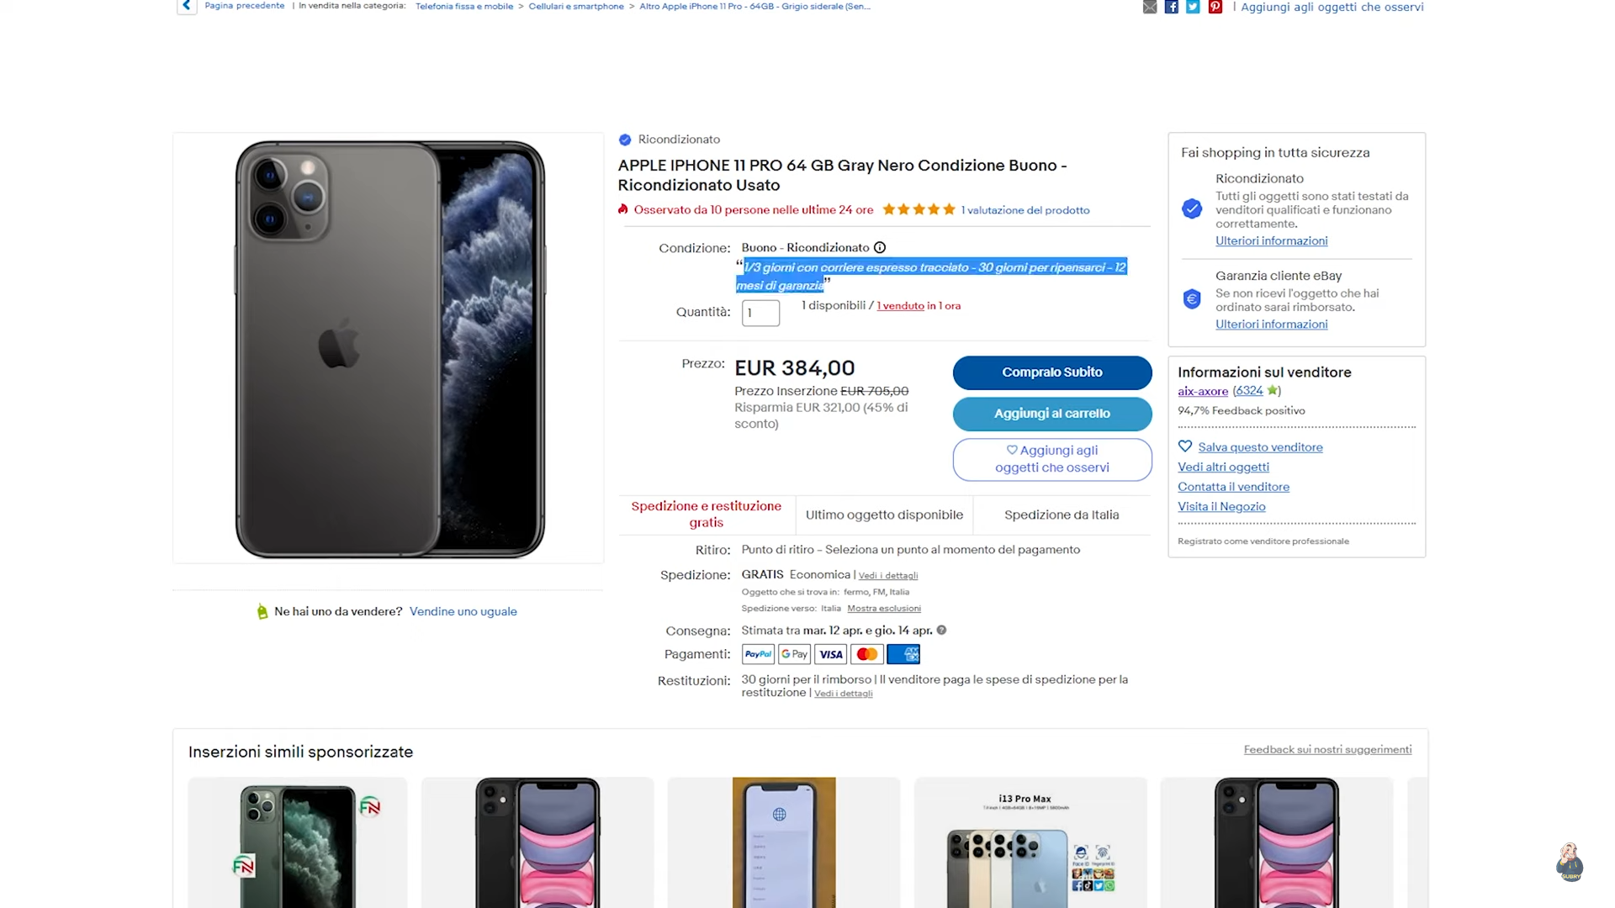Share the listing via email icon
Viewport: 1615px width, 908px height.
[x=1150, y=8]
